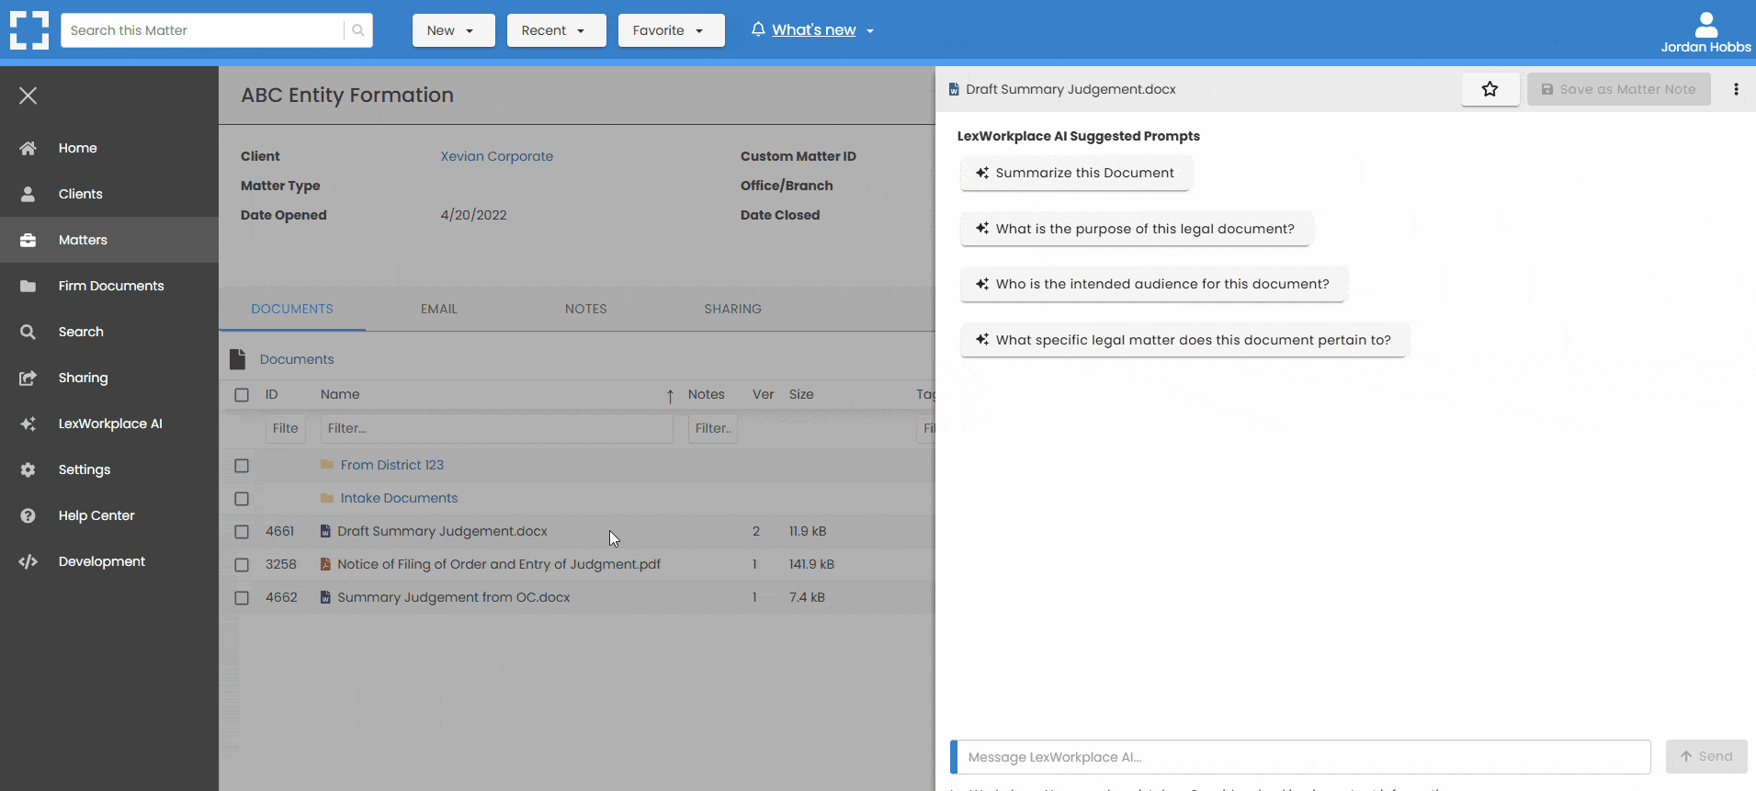Click the Notes column filter field
This screenshot has height=791, width=1756.
coord(712,428)
